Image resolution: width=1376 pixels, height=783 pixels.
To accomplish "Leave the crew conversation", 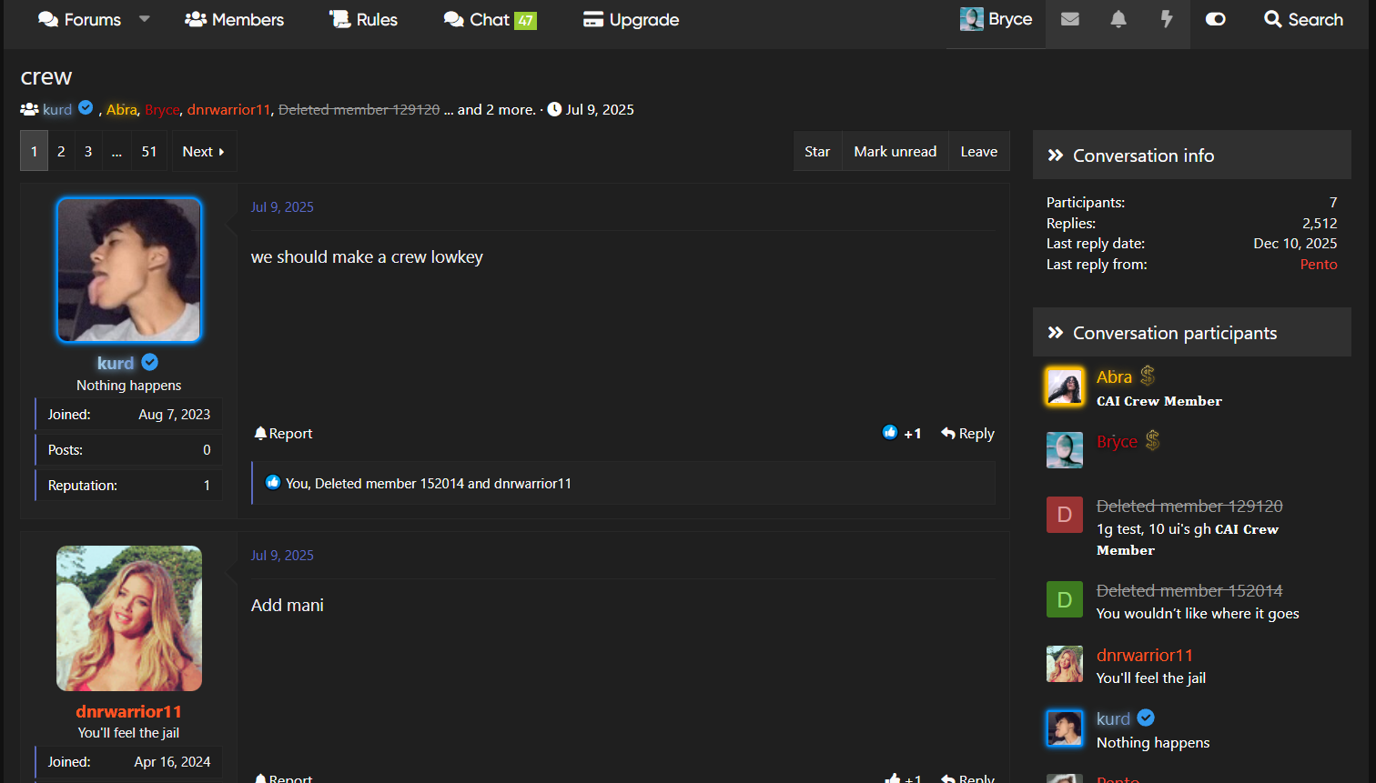I will 978,152.
